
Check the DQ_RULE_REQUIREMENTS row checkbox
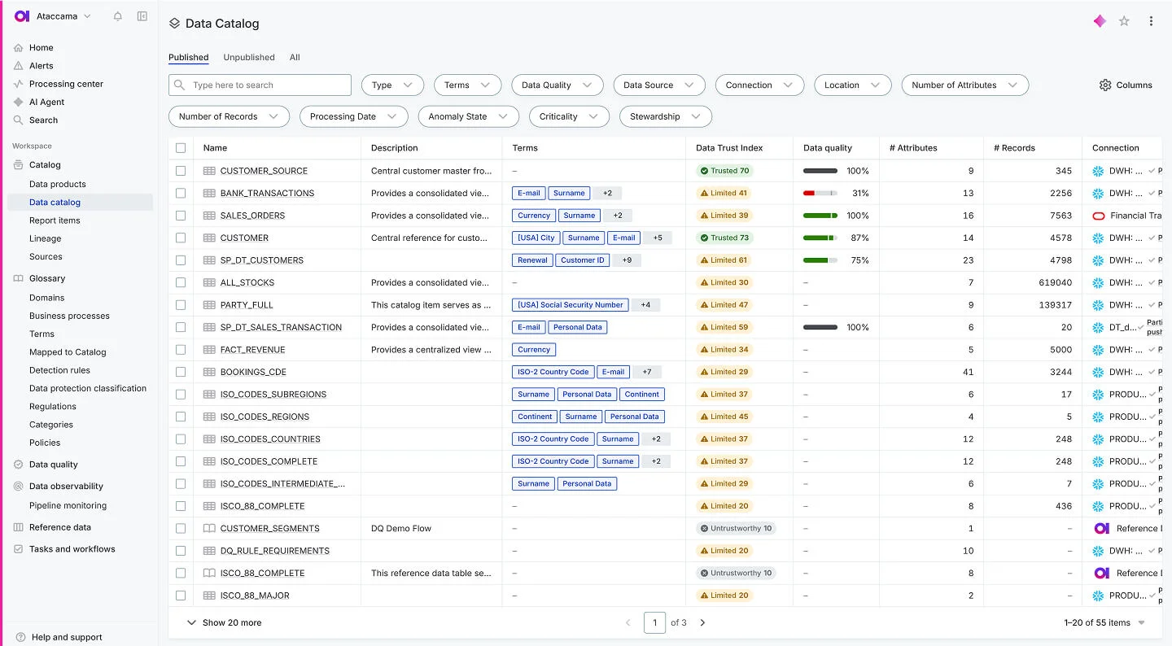(181, 551)
